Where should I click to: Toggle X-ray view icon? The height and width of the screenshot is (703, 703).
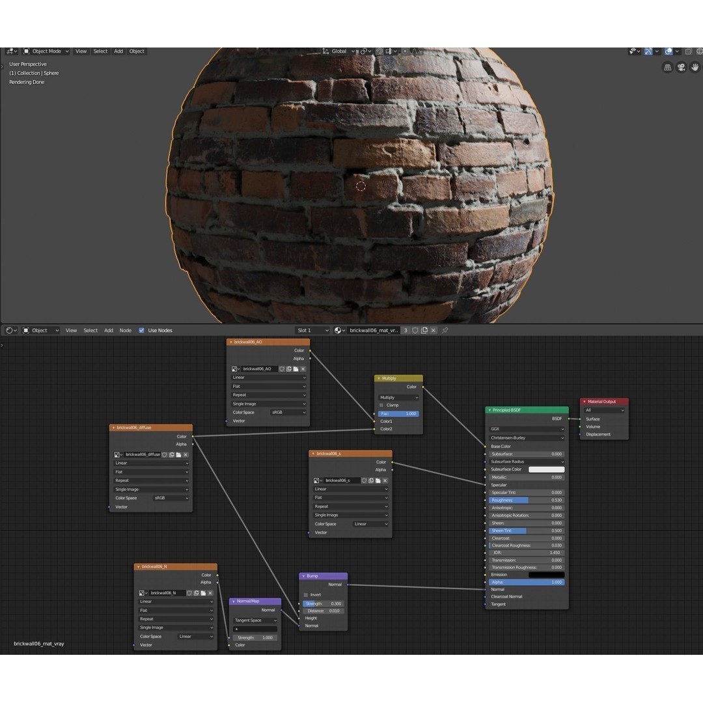point(689,51)
